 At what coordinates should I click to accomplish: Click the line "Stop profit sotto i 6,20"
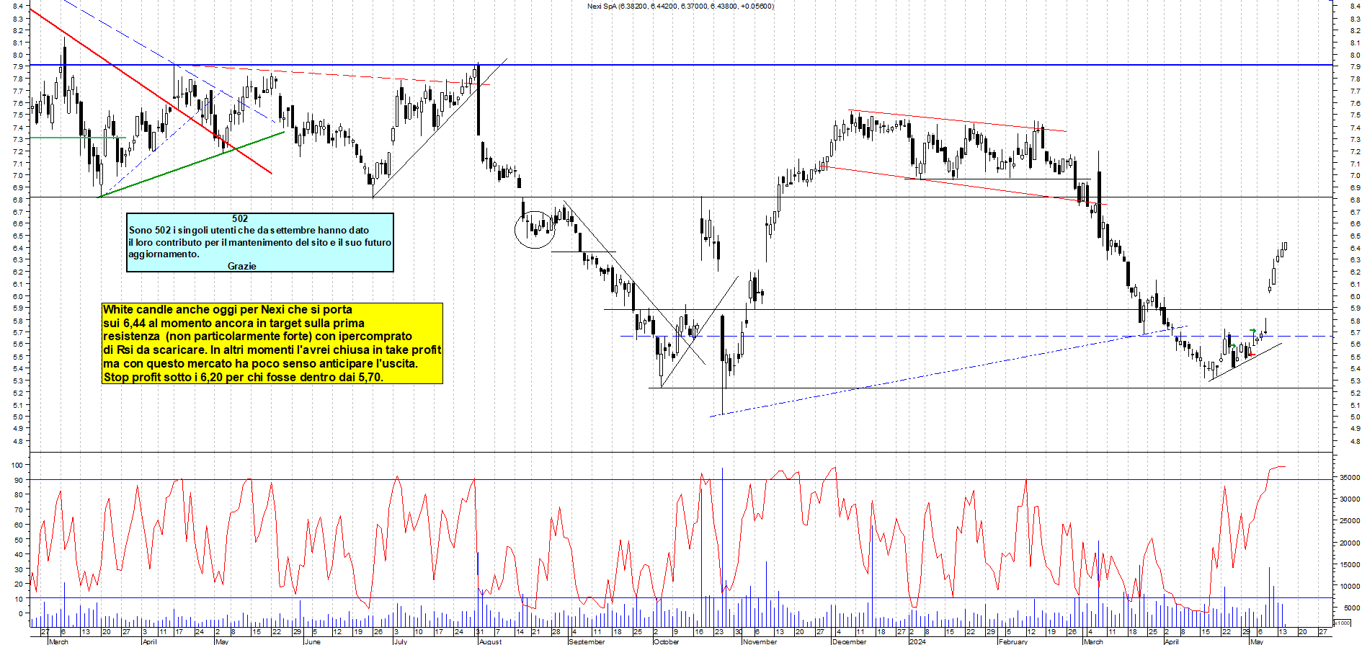coord(243,378)
